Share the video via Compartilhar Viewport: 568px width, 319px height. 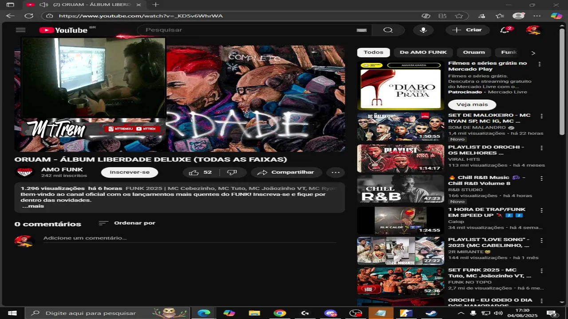[287, 172]
